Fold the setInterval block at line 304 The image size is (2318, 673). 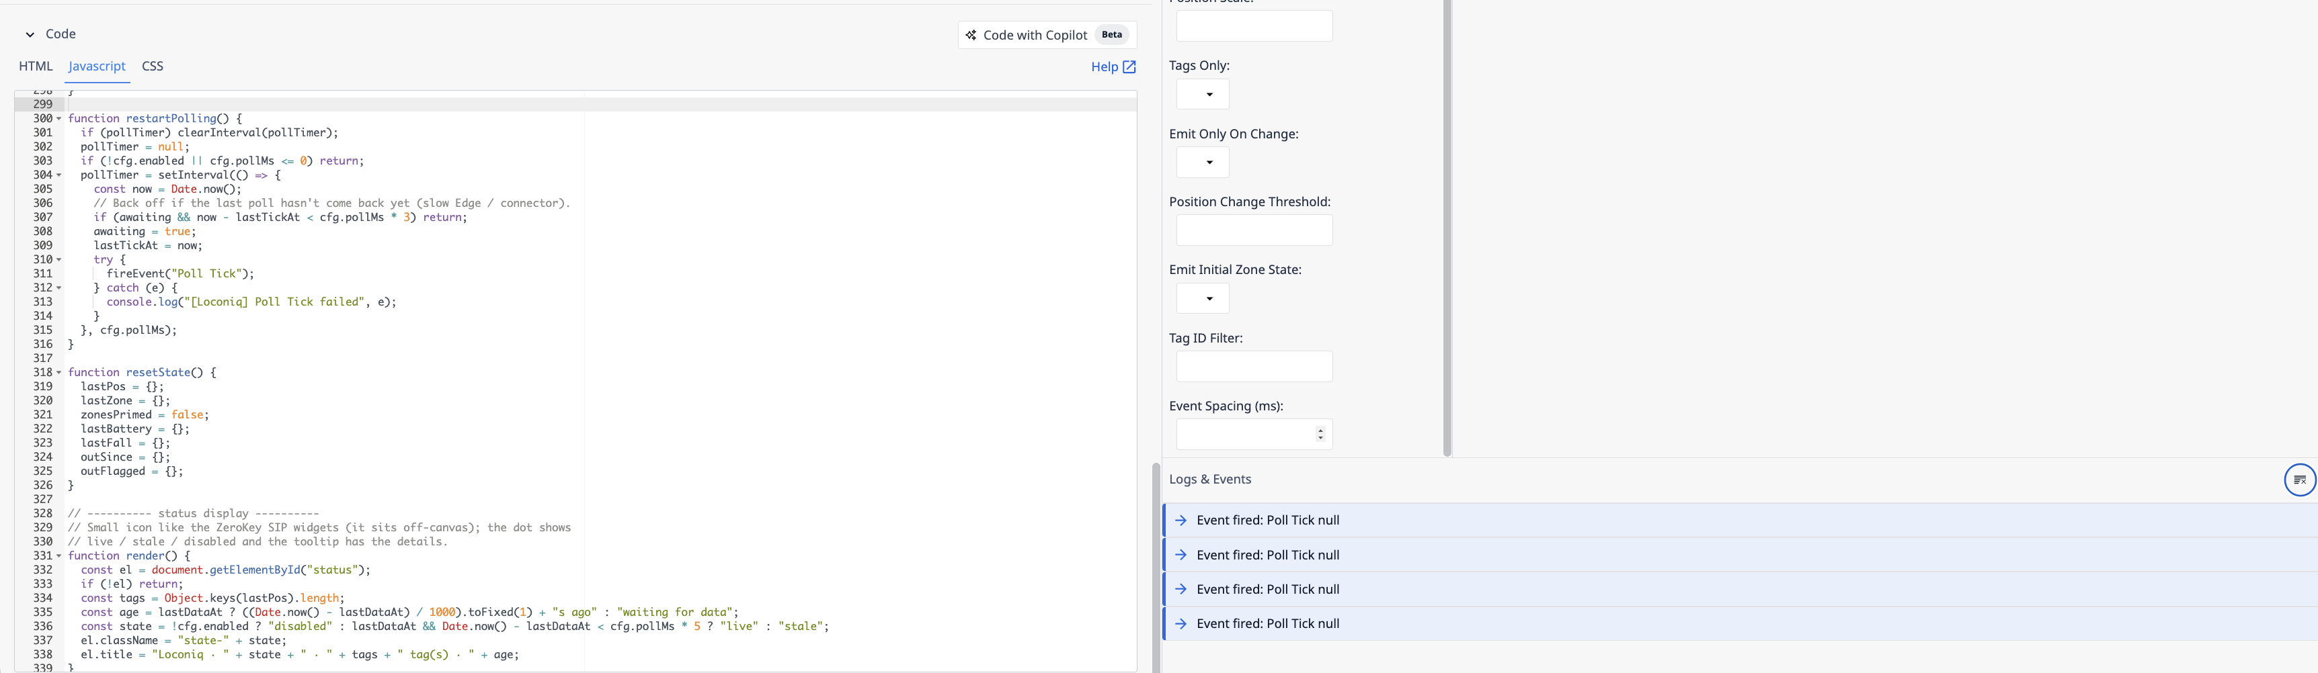coord(59,175)
